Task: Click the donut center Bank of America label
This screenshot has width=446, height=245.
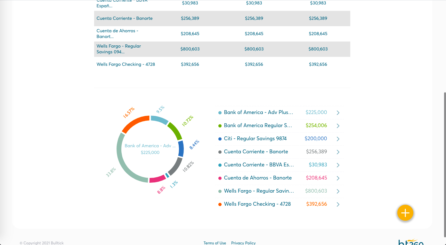Action: [150, 146]
